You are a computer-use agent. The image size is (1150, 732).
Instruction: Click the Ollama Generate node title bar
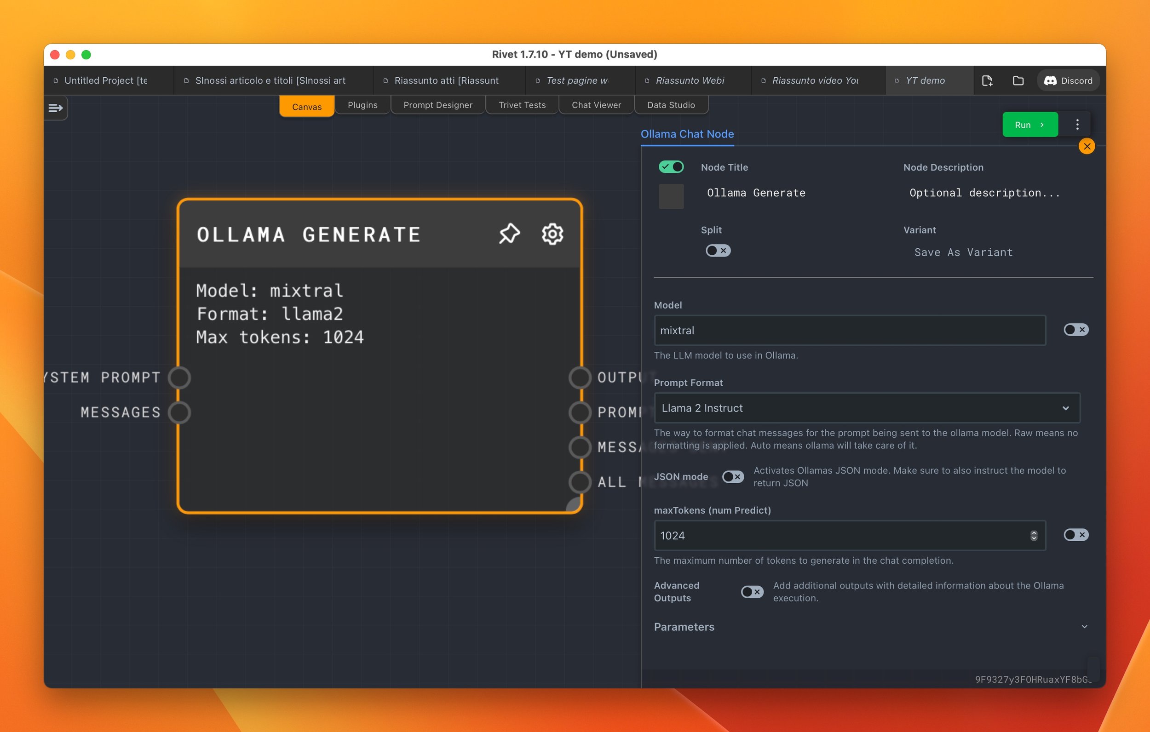(379, 234)
